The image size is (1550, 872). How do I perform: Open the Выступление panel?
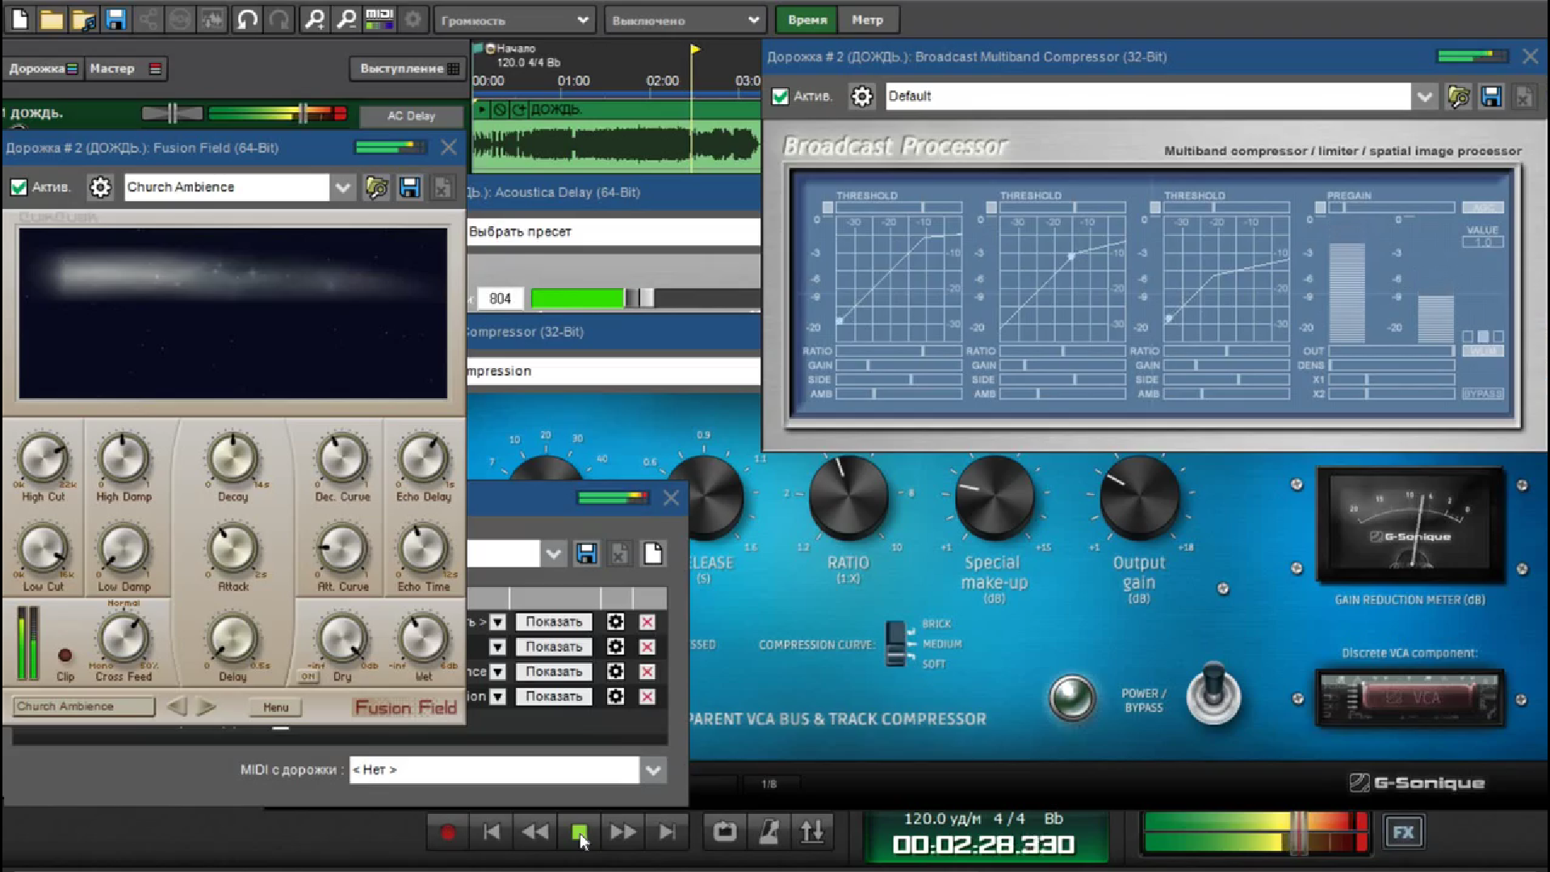[408, 69]
